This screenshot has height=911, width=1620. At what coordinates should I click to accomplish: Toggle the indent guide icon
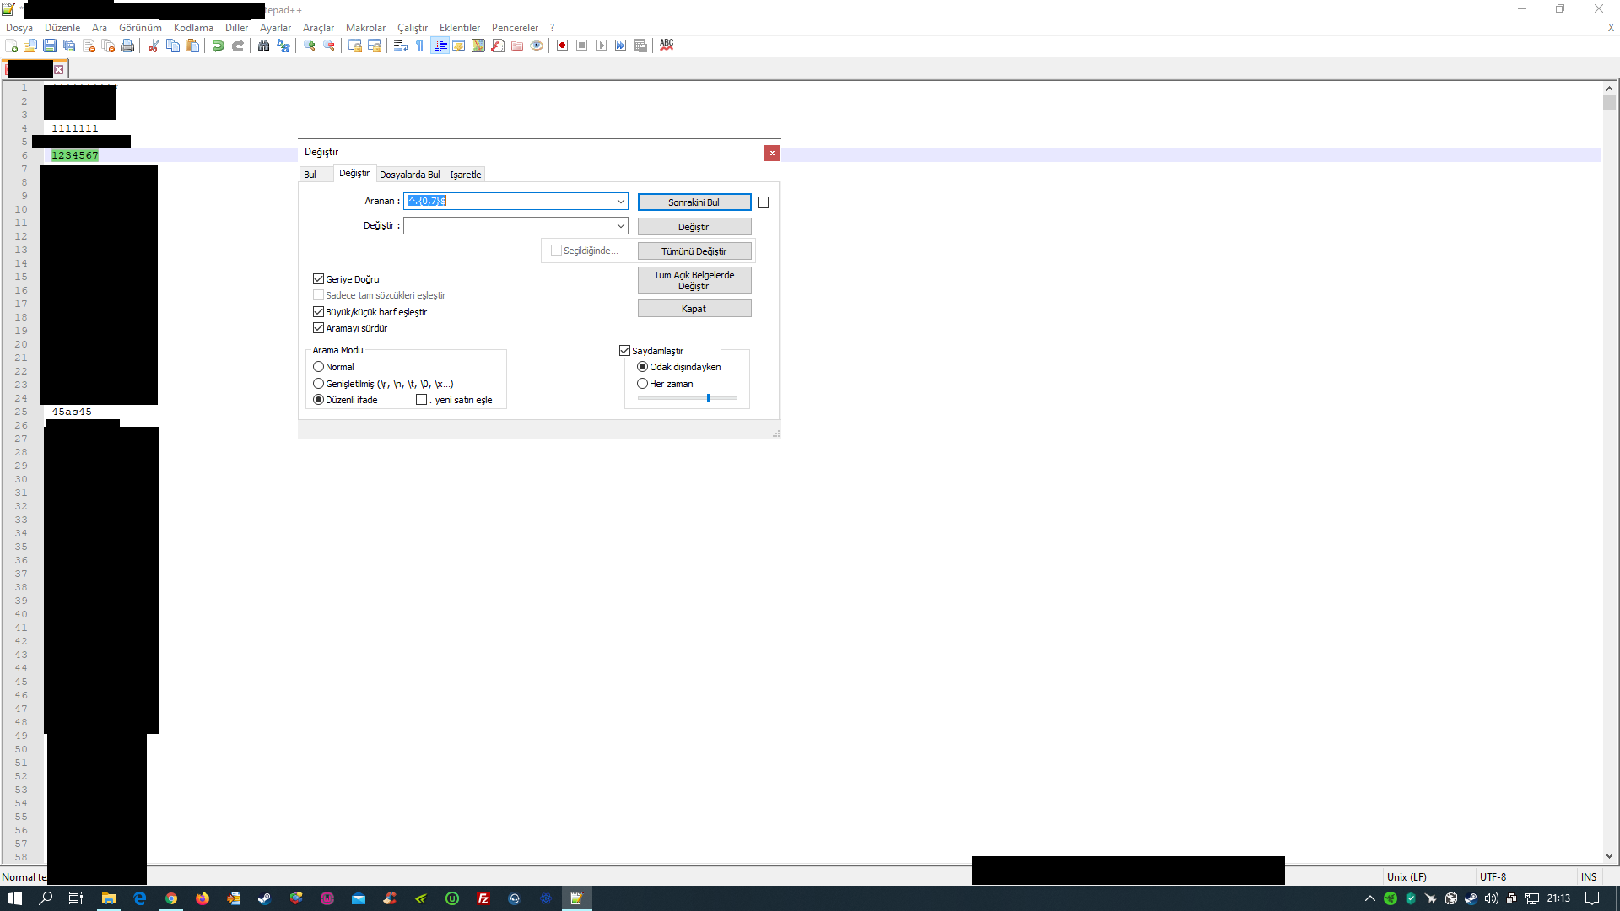(440, 46)
